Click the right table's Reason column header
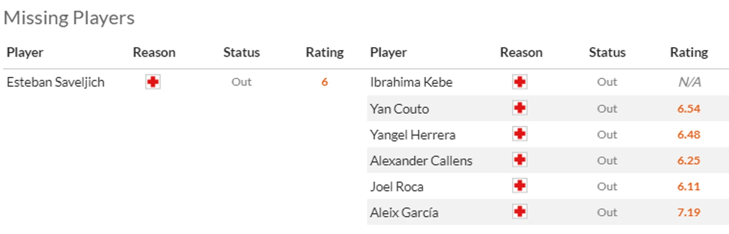Viewport: 729px width, 234px height. 521,52
